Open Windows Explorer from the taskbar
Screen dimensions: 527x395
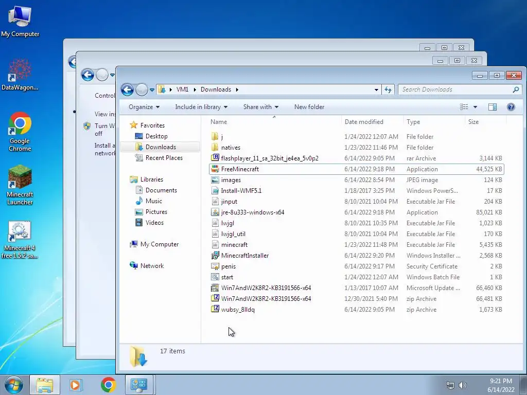pyautogui.click(x=45, y=385)
